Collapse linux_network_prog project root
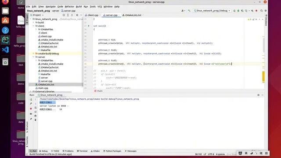Image resolution: width=281 pixels, height=158 pixels. [x=31, y=19]
